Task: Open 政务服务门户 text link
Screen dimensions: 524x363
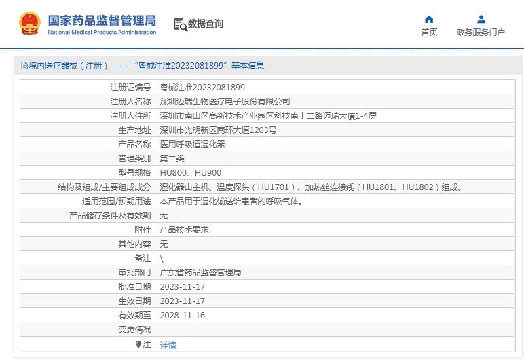Action: click(481, 33)
